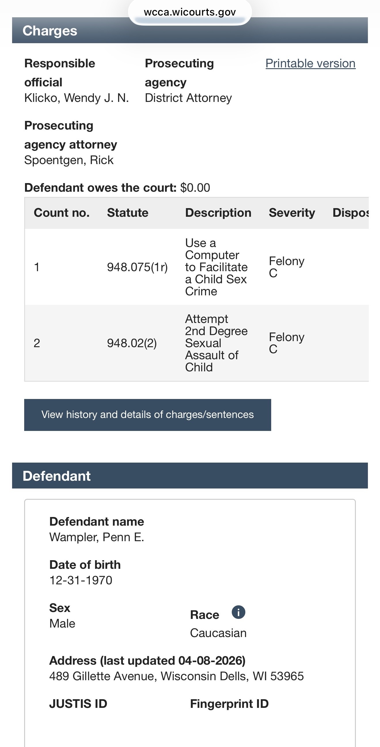
Task: Select the Gillette Avenue address text
Action: [176, 676]
